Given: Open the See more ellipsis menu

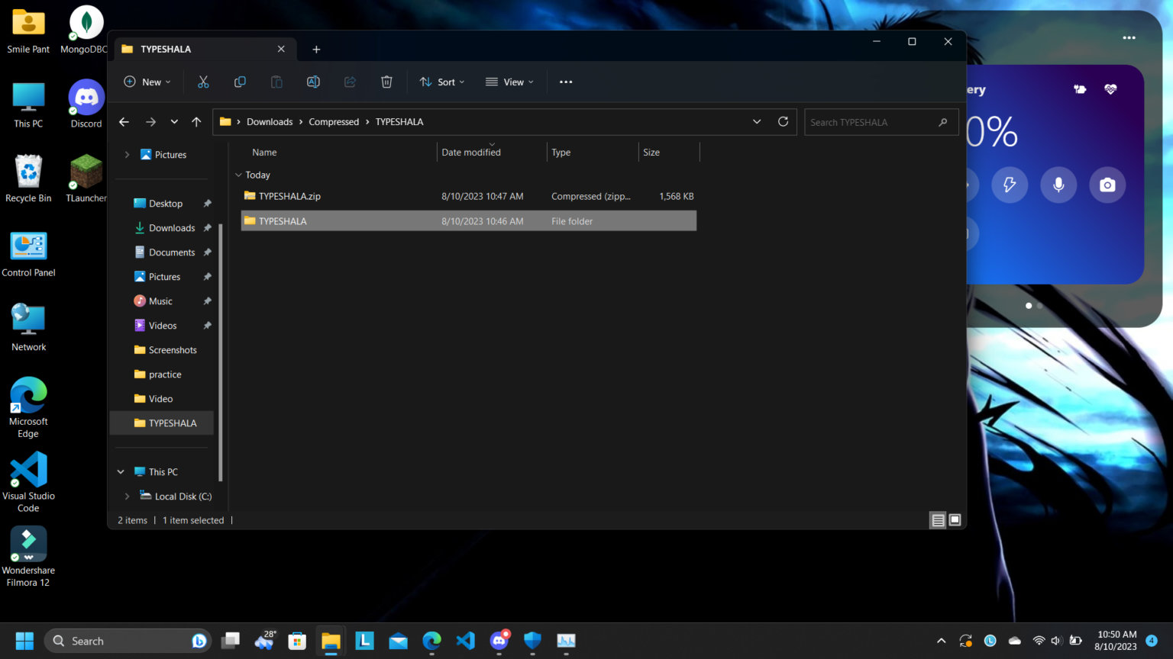Looking at the screenshot, I should (565, 82).
